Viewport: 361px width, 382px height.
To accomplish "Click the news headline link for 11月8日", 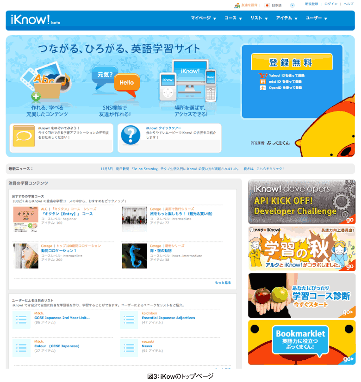I will pos(193,169).
